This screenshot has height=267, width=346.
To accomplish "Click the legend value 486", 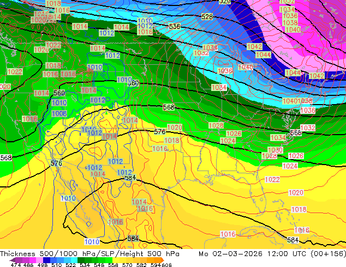I will click(28, 265).
